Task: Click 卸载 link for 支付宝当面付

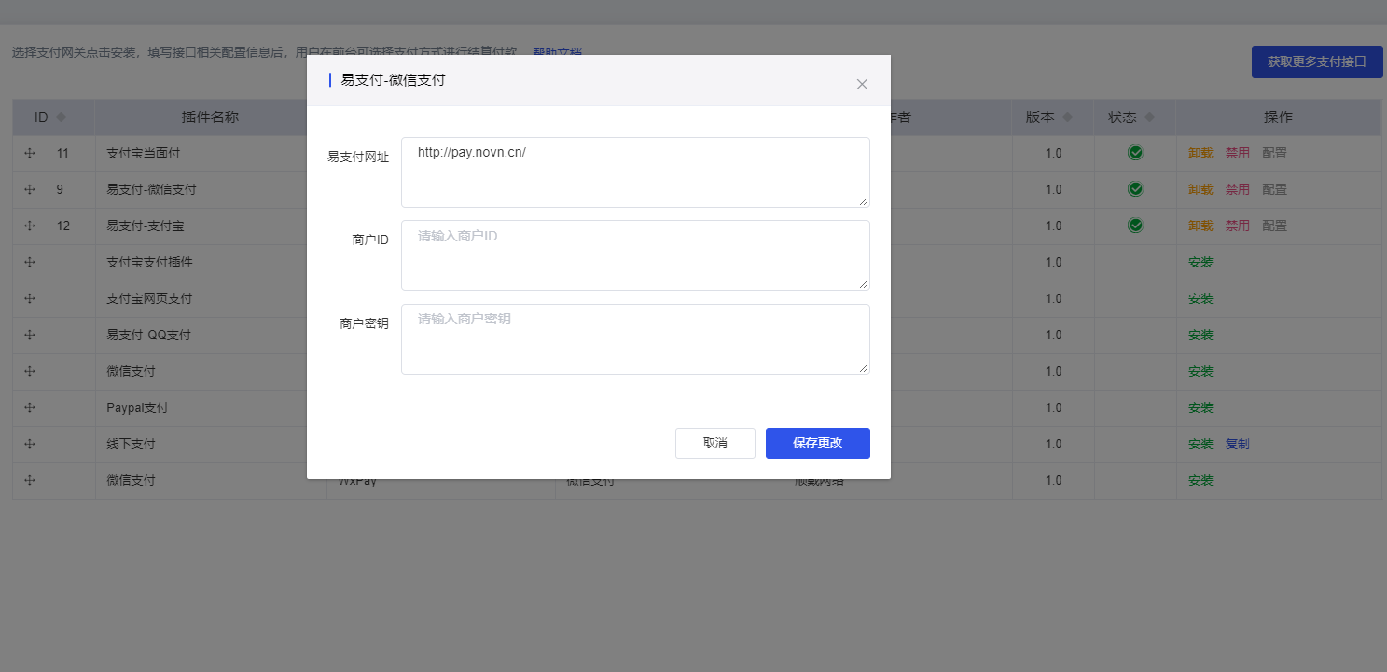Action: click(1200, 153)
